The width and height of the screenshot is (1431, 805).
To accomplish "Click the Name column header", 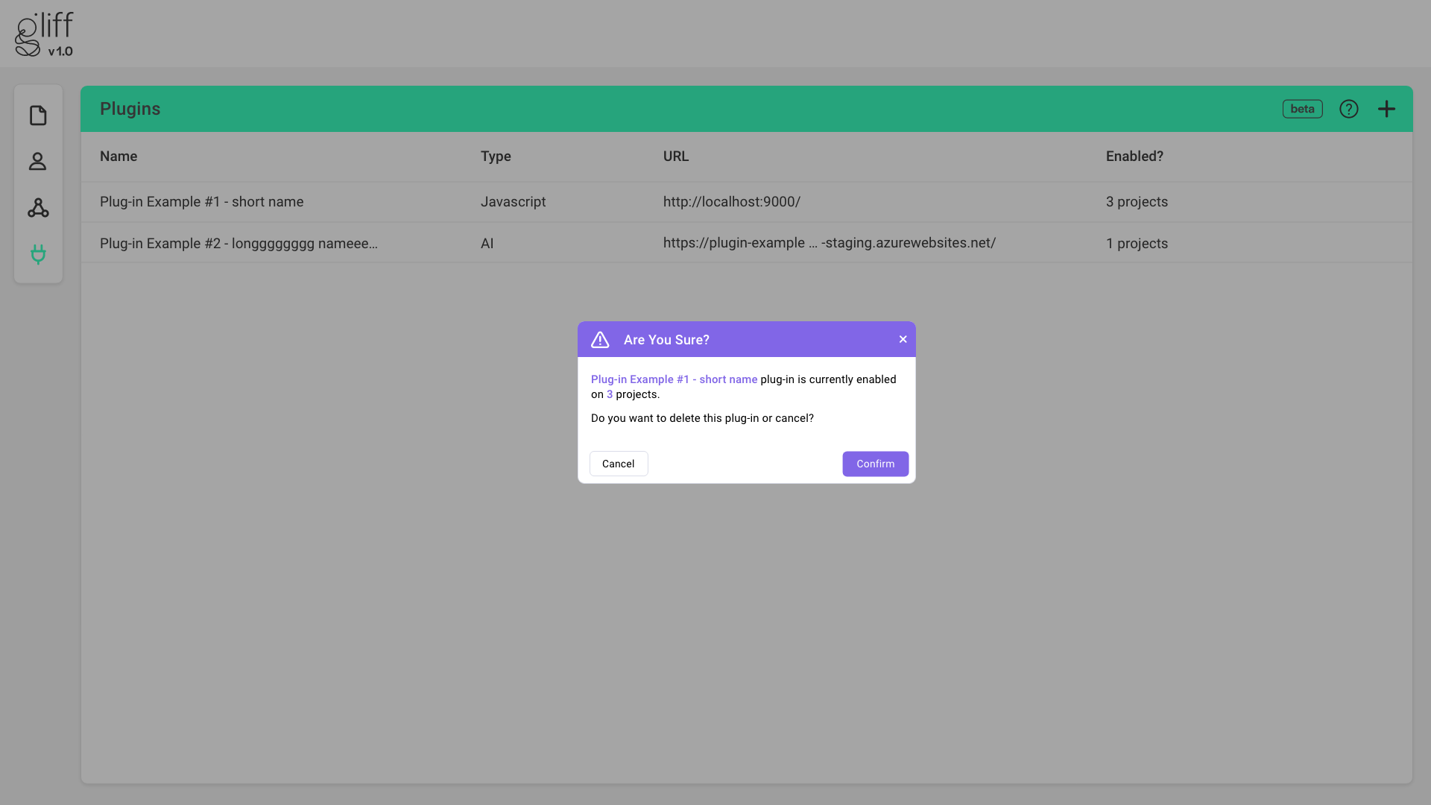I will 119,157.
